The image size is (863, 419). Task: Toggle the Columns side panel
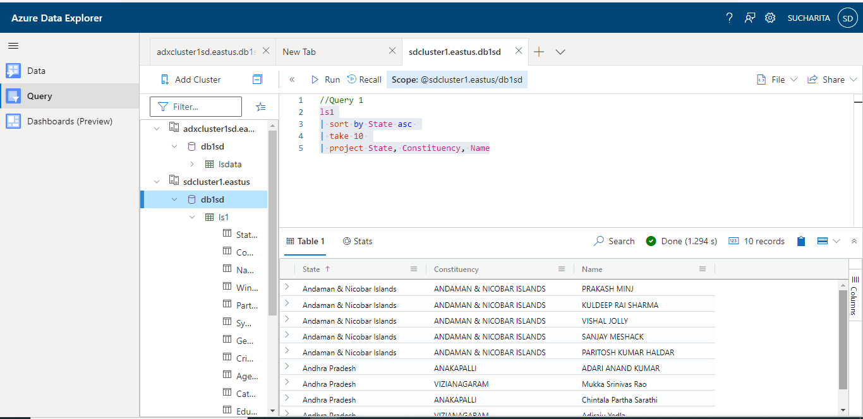tap(854, 295)
